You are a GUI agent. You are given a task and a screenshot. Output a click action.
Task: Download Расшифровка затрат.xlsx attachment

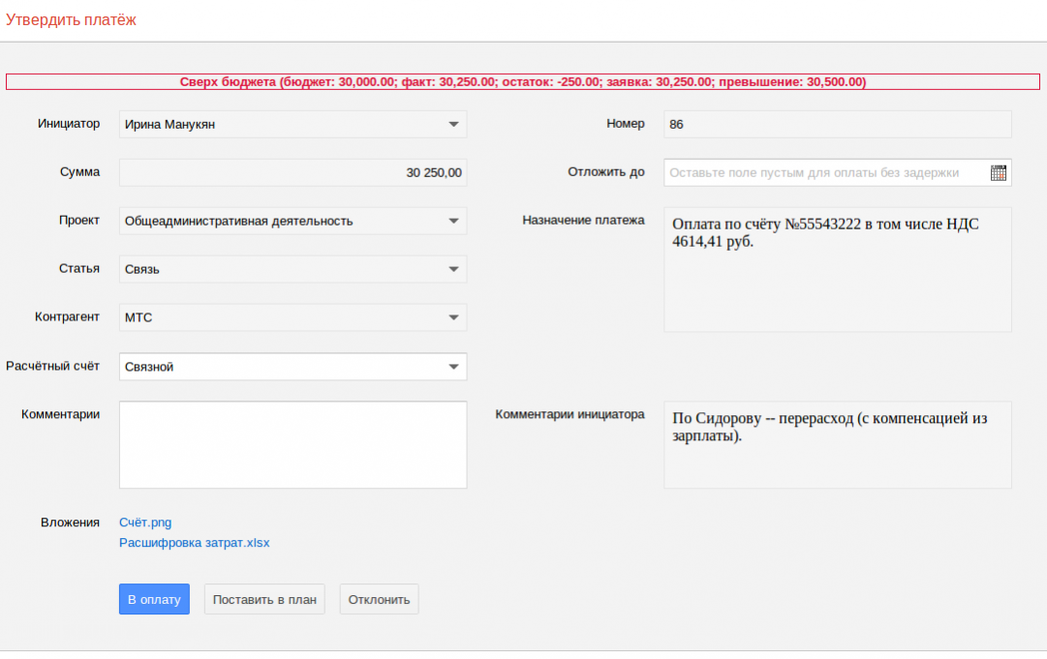tap(194, 543)
